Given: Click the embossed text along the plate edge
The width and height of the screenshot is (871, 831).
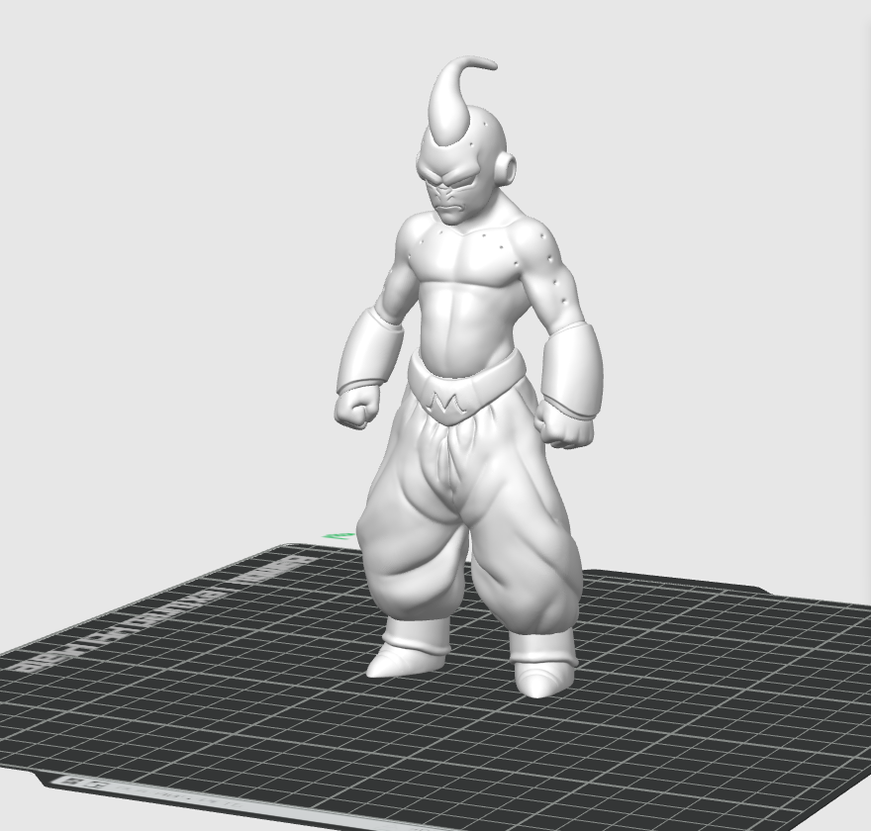Looking at the screenshot, I should [x=161, y=614].
